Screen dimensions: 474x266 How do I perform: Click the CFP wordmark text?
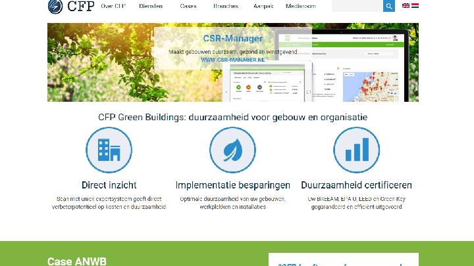[81, 6]
